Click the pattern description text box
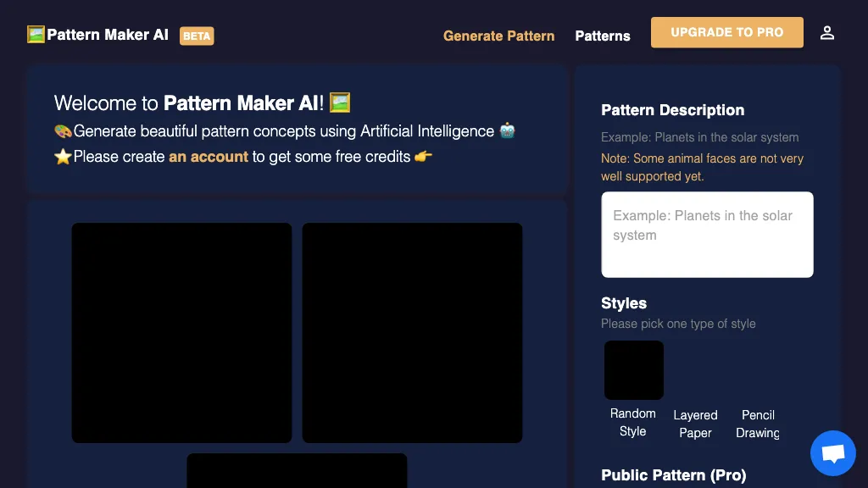This screenshot has width=868, height=488. [x=707, y=234]
